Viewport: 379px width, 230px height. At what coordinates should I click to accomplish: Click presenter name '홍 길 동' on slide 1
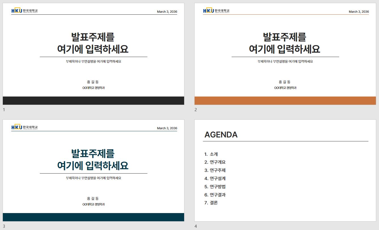click(x=93, y=82)
